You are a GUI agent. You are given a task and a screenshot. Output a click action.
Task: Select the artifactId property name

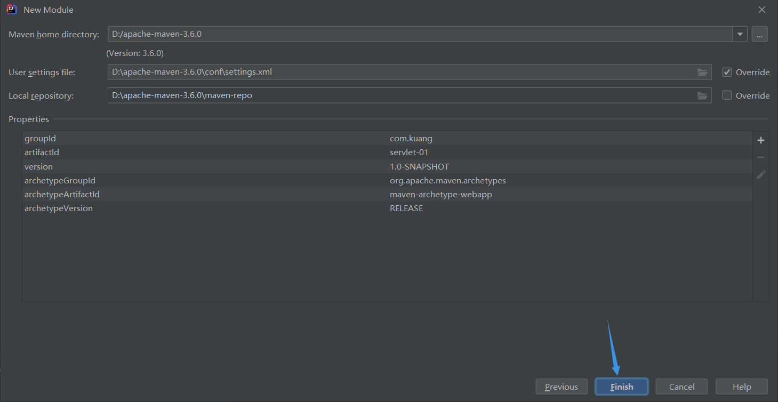[42, 152]
